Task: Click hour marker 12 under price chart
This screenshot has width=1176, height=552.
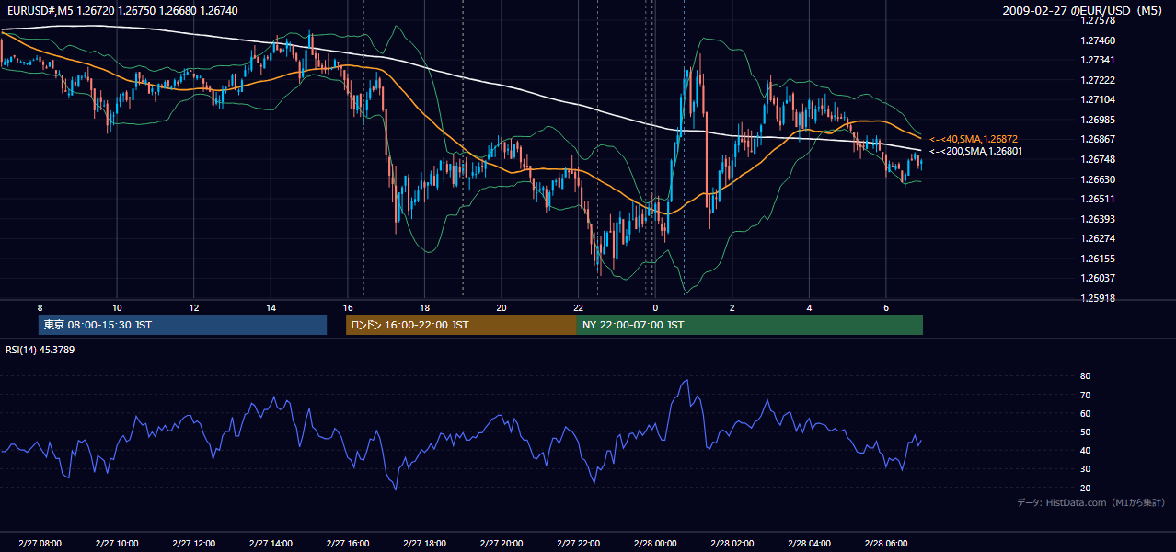Action: 193,307
